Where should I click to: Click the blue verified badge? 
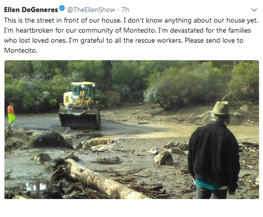[62, 8]
